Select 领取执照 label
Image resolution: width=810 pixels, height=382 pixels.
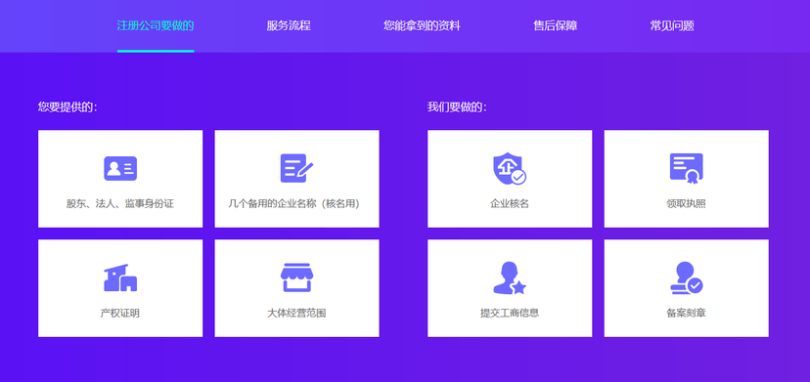click(x=686, y=203)
